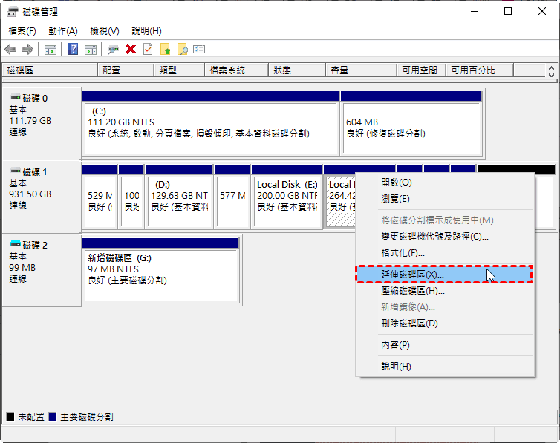
Task: Open the 檢視(V) menu
Action: tap(104, 31)
